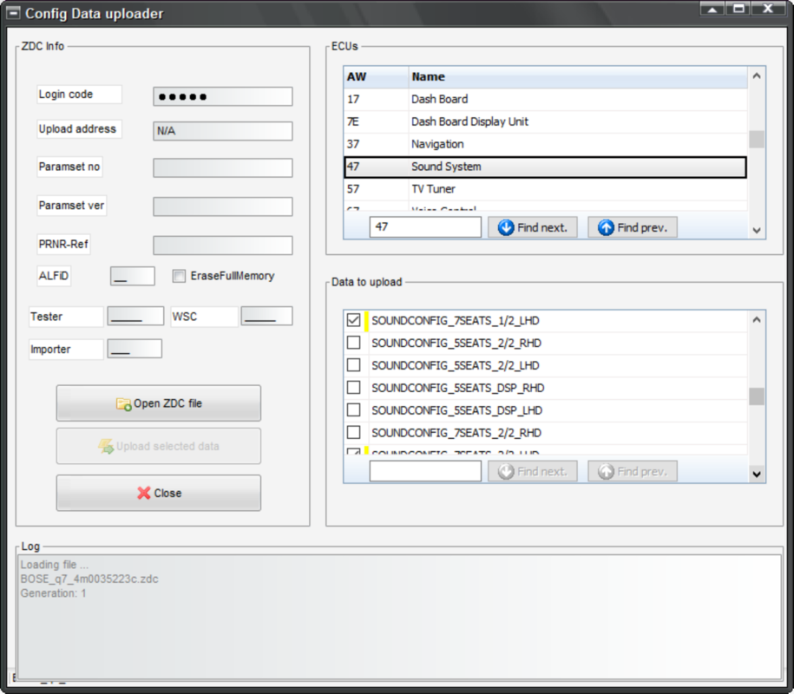This screenshot has width=794, height=694.
Task: Enable the EraseFullMemory checkbox
Action: point(179,276)
